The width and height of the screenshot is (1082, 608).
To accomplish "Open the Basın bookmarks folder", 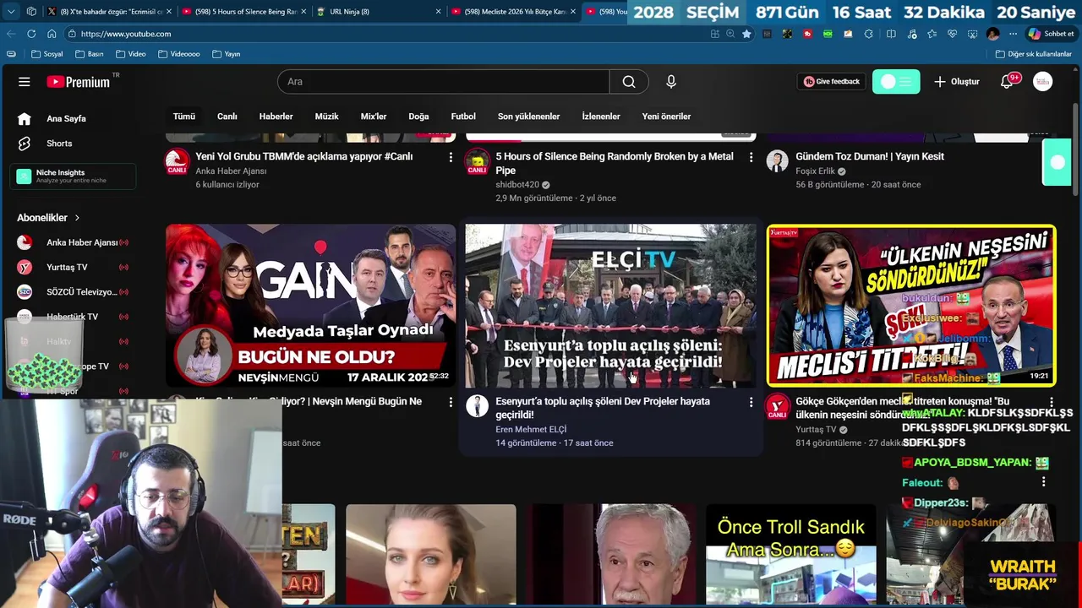I will coord(90,54).
